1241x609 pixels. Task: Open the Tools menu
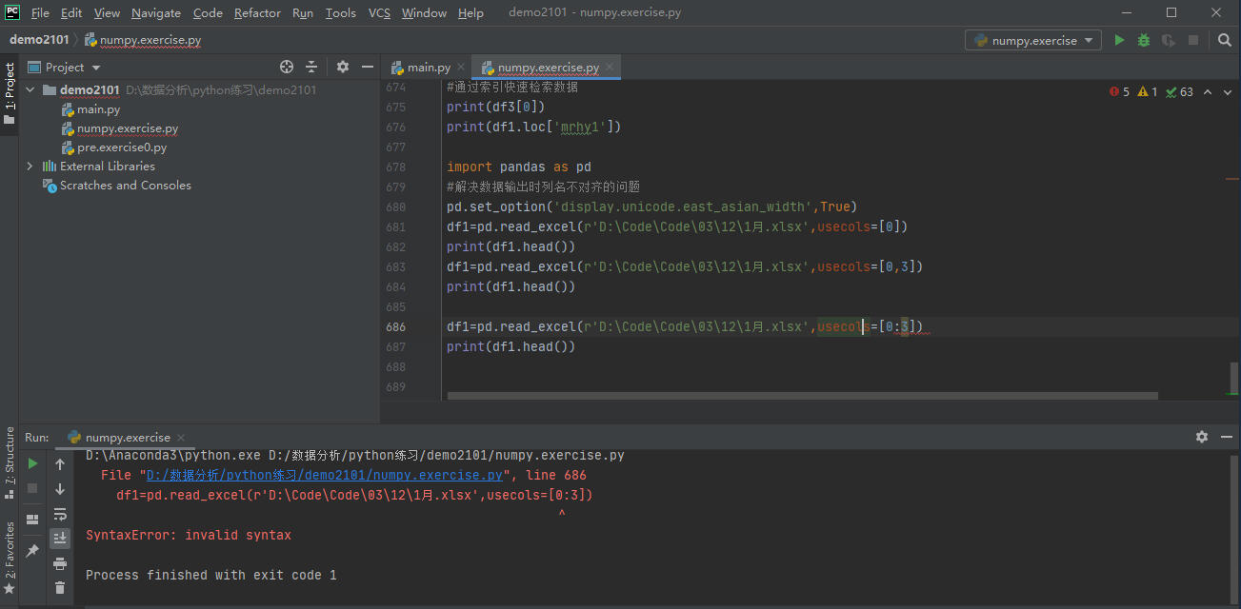coord(340,13)
